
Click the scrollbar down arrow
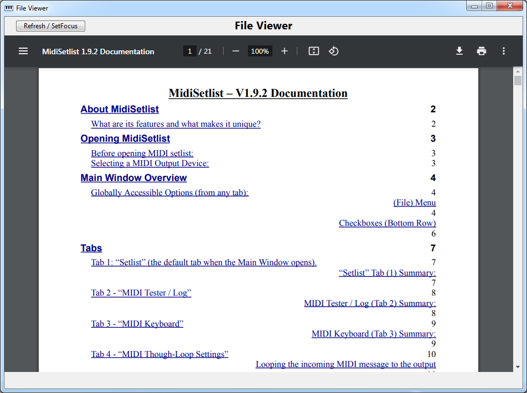[517, 366]
